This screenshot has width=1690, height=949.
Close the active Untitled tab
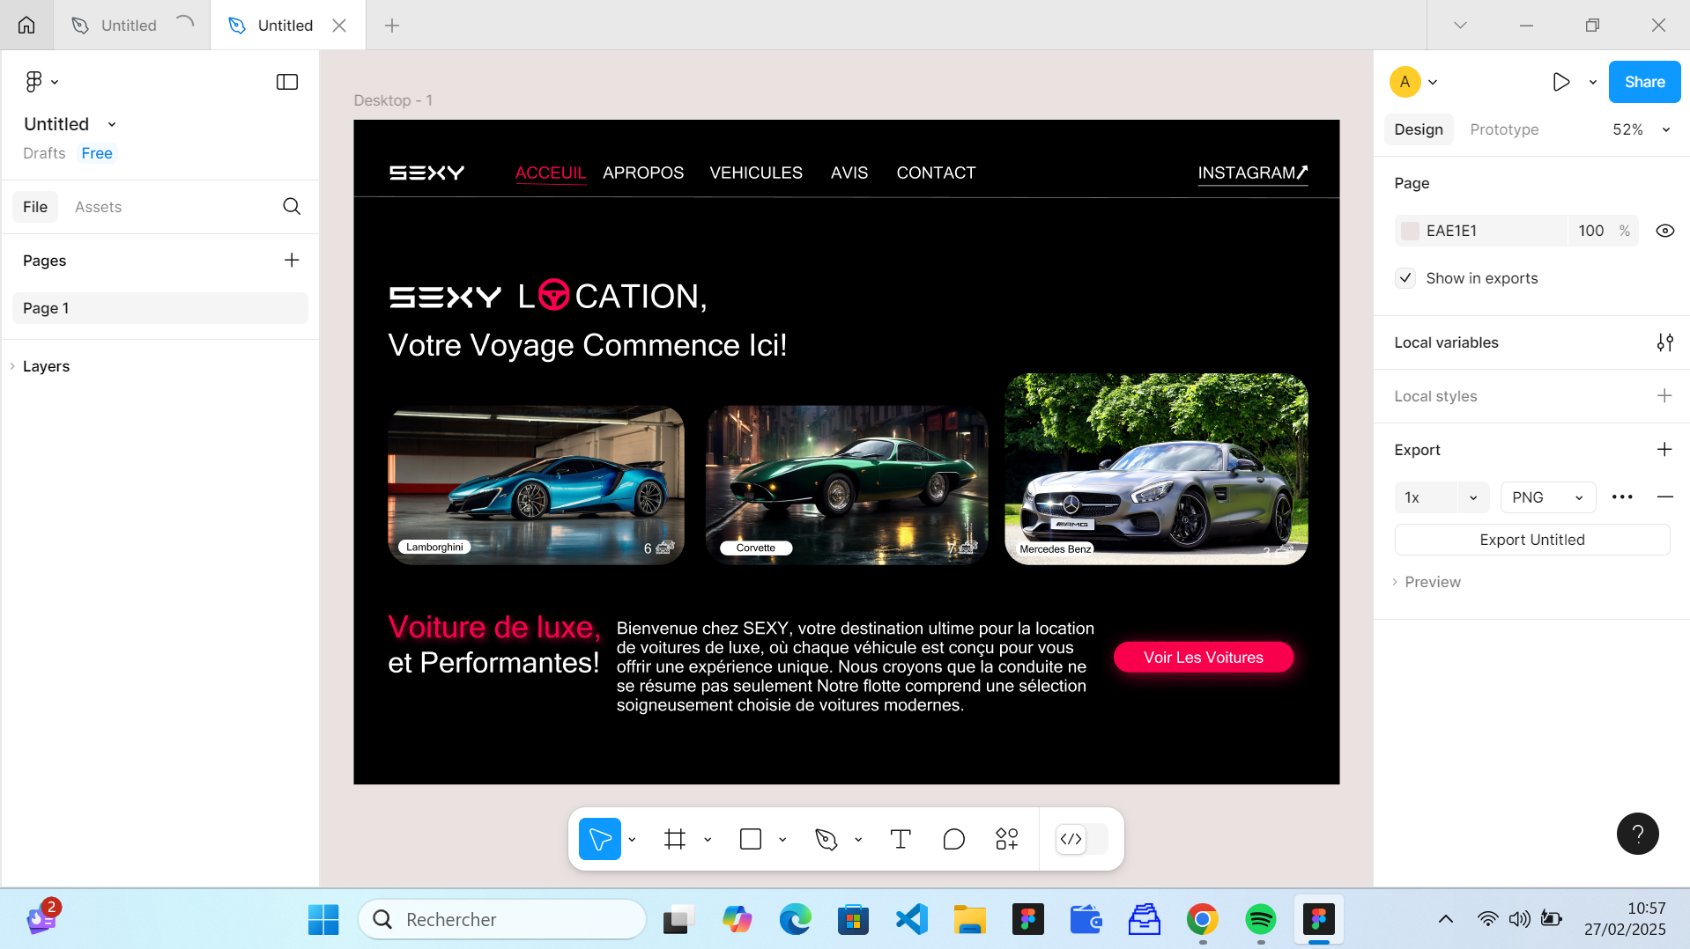coord(339,26)
